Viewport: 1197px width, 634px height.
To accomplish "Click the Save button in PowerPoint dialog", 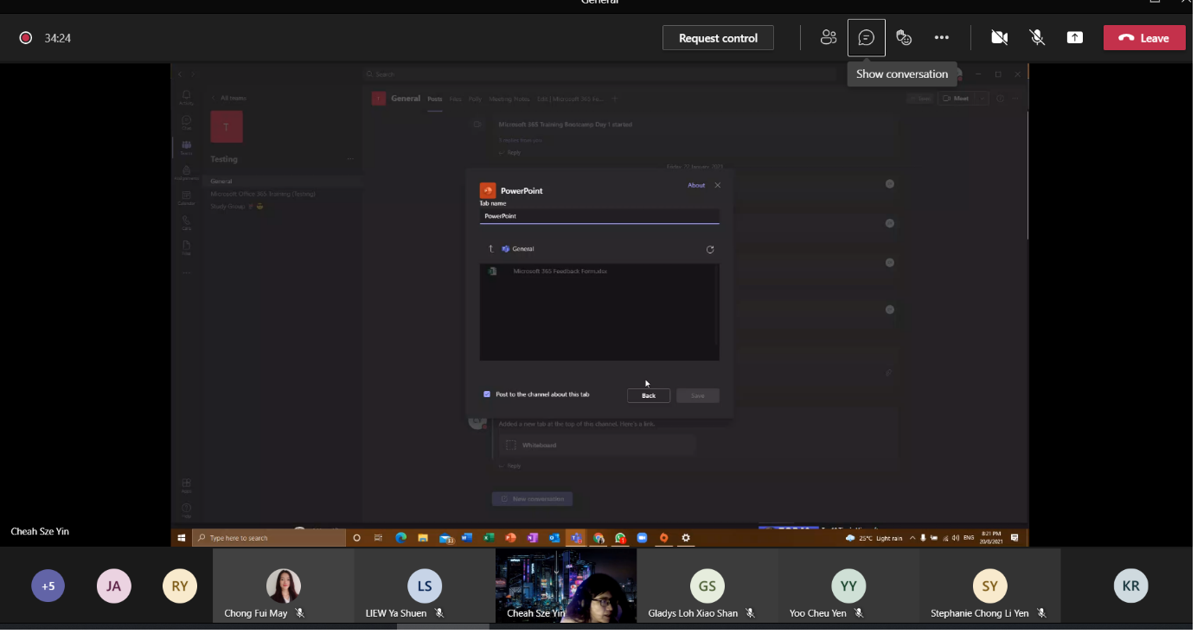I will click(698, 395).
